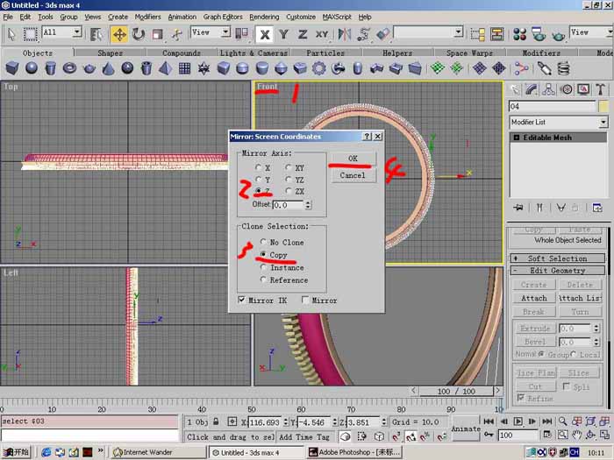Open the Modify command panel
This screenshot has height=460, width=614.
pyautogui.click(x=532, y=89)
